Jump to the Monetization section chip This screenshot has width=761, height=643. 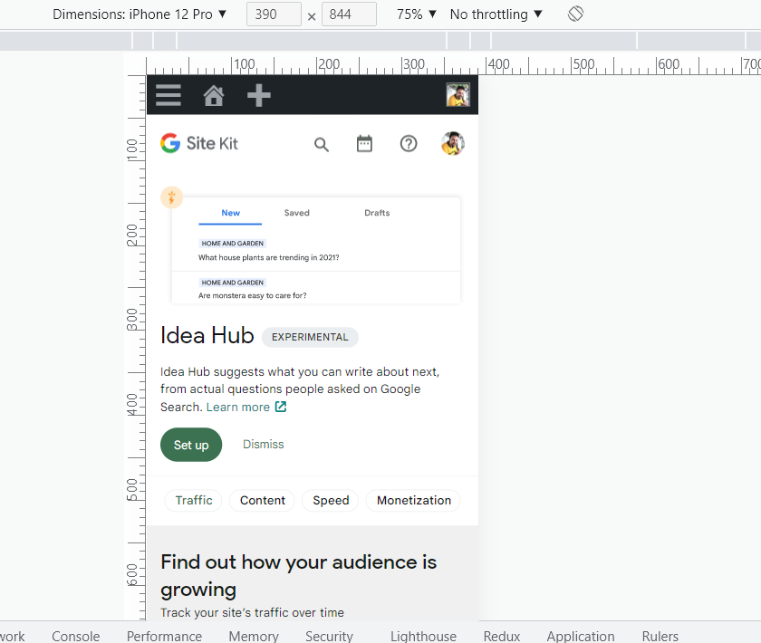click(x=413, y=500)
